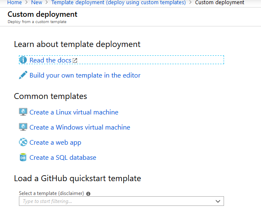Click the pencil icon for building your own template
The image size is (261, 213).
coord(23,75)
